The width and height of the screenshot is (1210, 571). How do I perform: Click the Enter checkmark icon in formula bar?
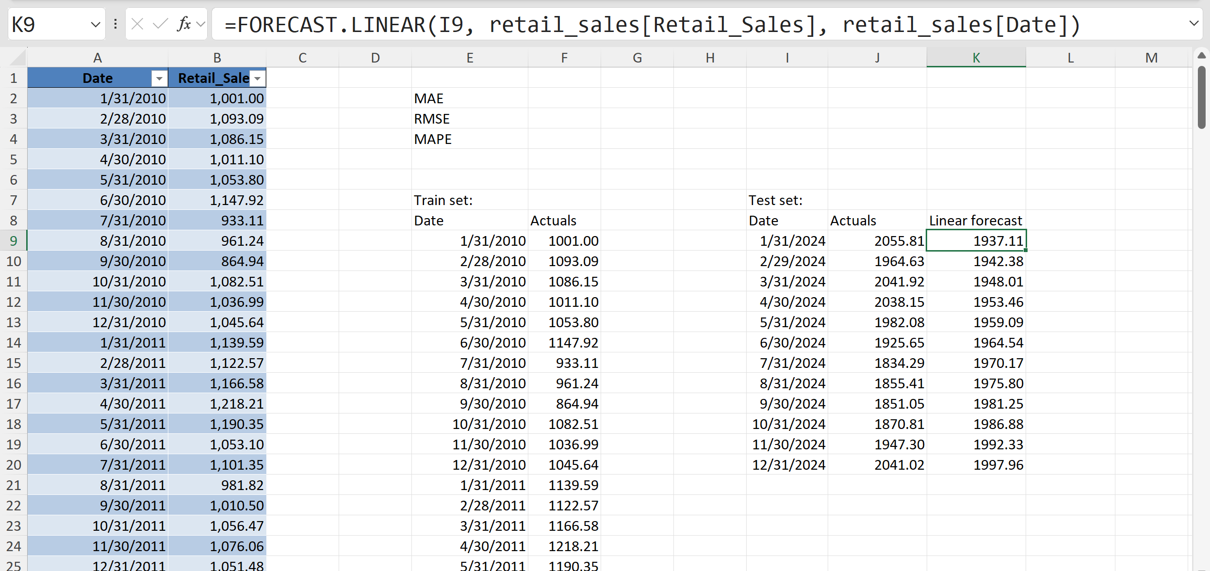[x=160, y=24]
